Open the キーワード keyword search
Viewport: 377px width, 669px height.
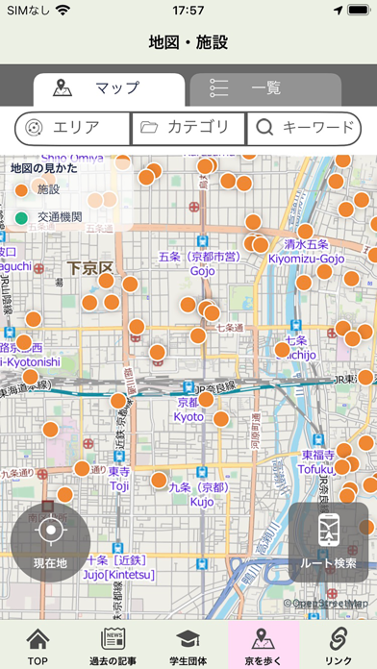tap(304, 128)
